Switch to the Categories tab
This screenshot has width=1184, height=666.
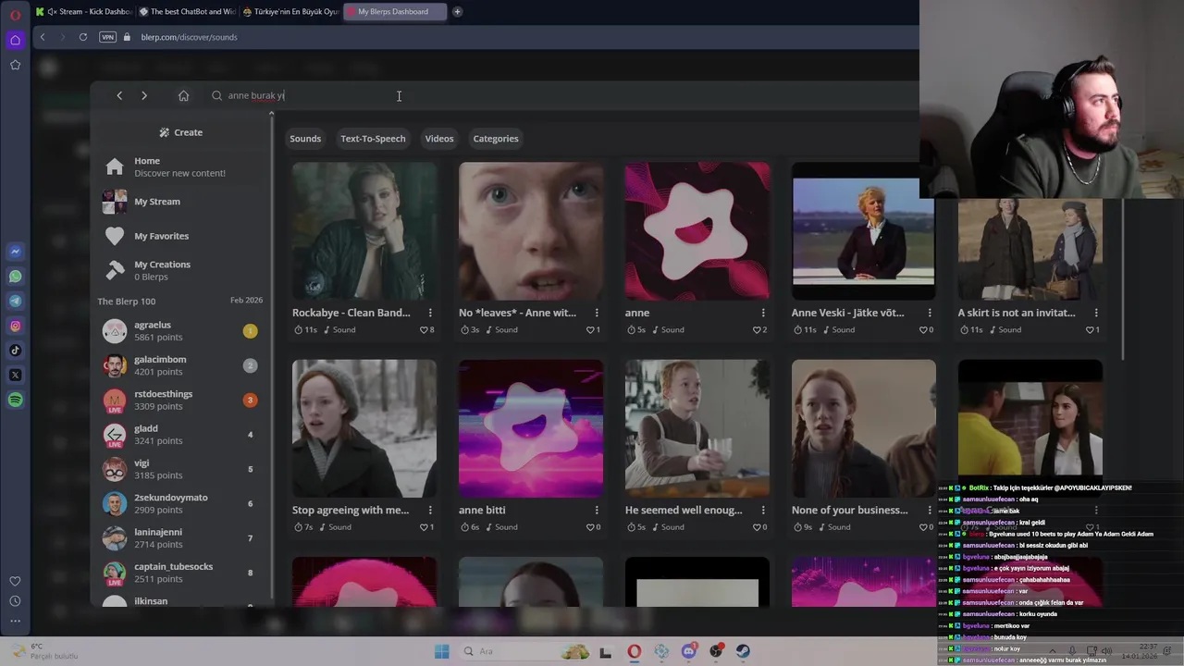pos(496,139)
